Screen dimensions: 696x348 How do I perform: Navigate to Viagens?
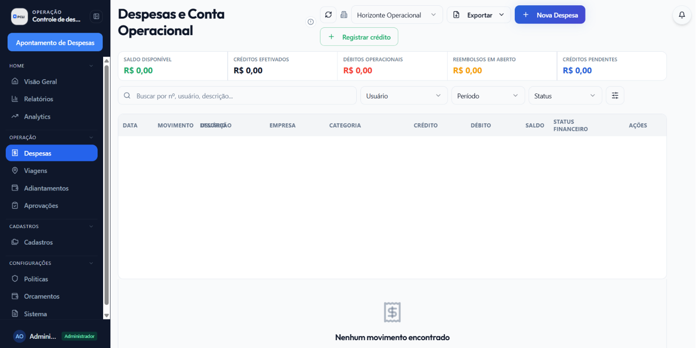tap(51, 171)
